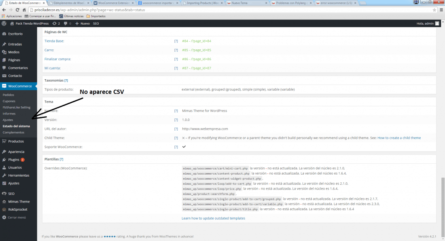
Task: Open Cupones under WooCommerce
Action: click(x=9, y=101)
